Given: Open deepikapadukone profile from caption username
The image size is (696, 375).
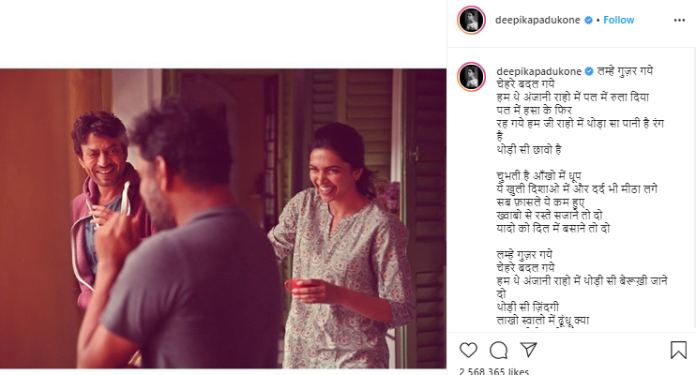Looking at the screenshot, I should pos(538,71).
